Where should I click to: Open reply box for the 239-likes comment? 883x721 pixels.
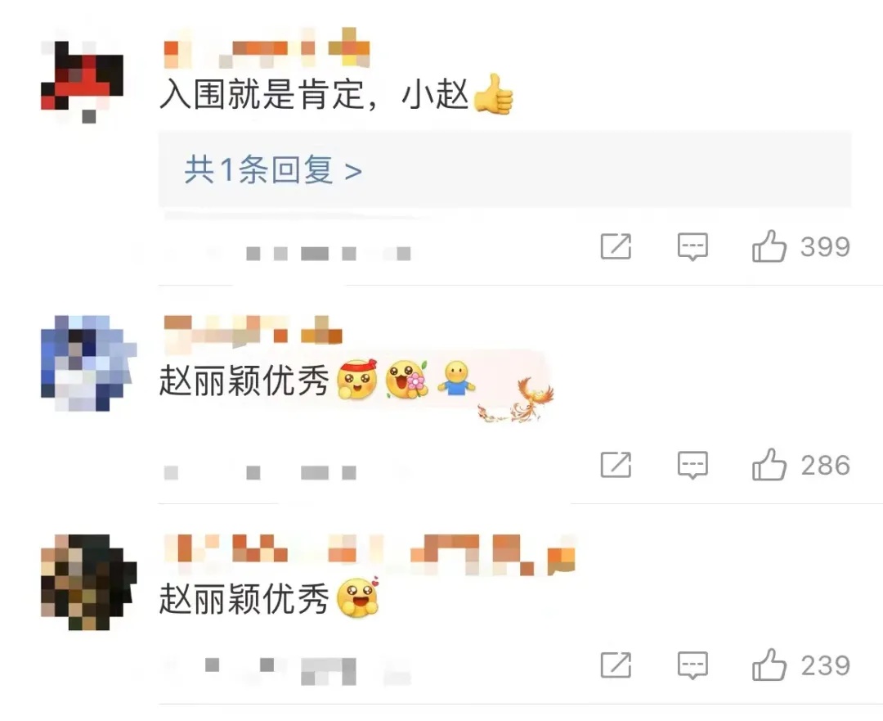693,665
